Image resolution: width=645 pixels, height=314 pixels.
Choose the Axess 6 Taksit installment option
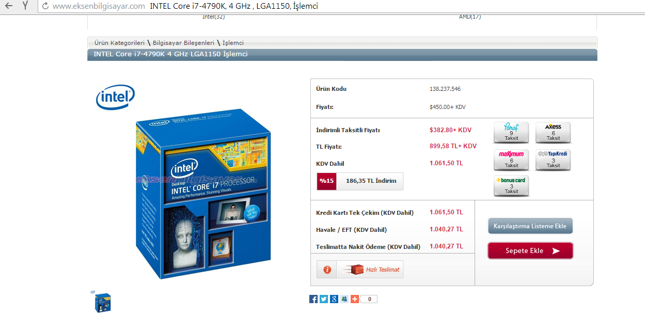[x=553, y=133]
